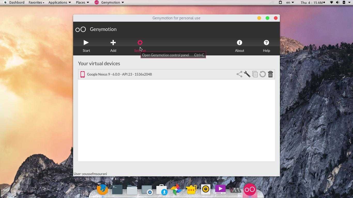Open Genymotion Settings gear
353x198 pixels.
[140, 43]
